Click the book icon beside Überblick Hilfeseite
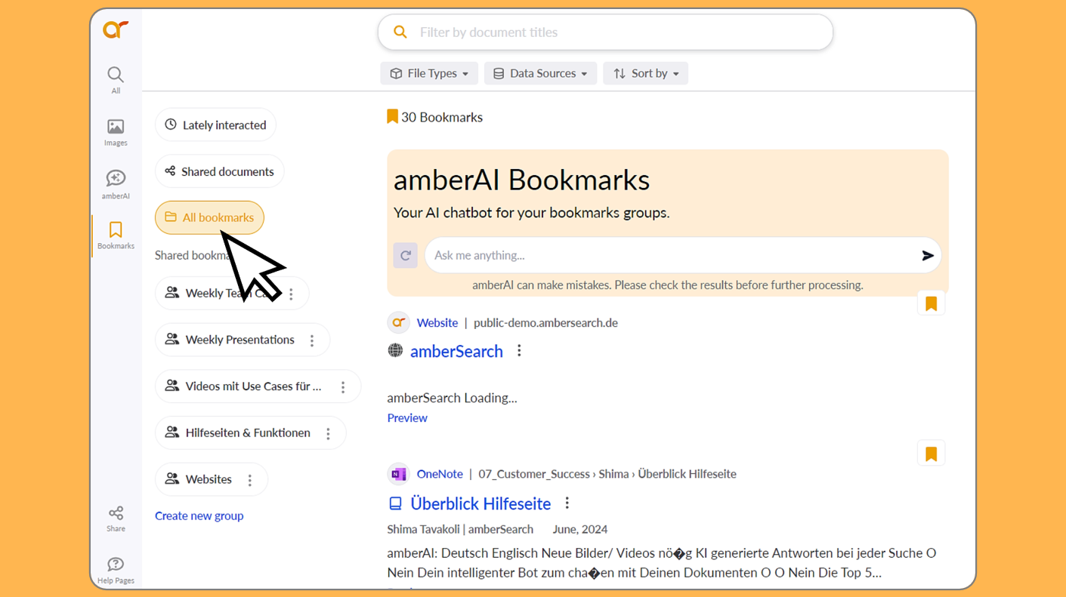The height and width of the screenshot is (597, 1066). [x=395, y=503]
